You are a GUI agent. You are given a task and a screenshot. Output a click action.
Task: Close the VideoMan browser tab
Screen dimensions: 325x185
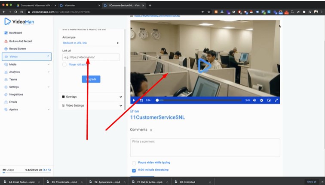[x=99, y=6]
